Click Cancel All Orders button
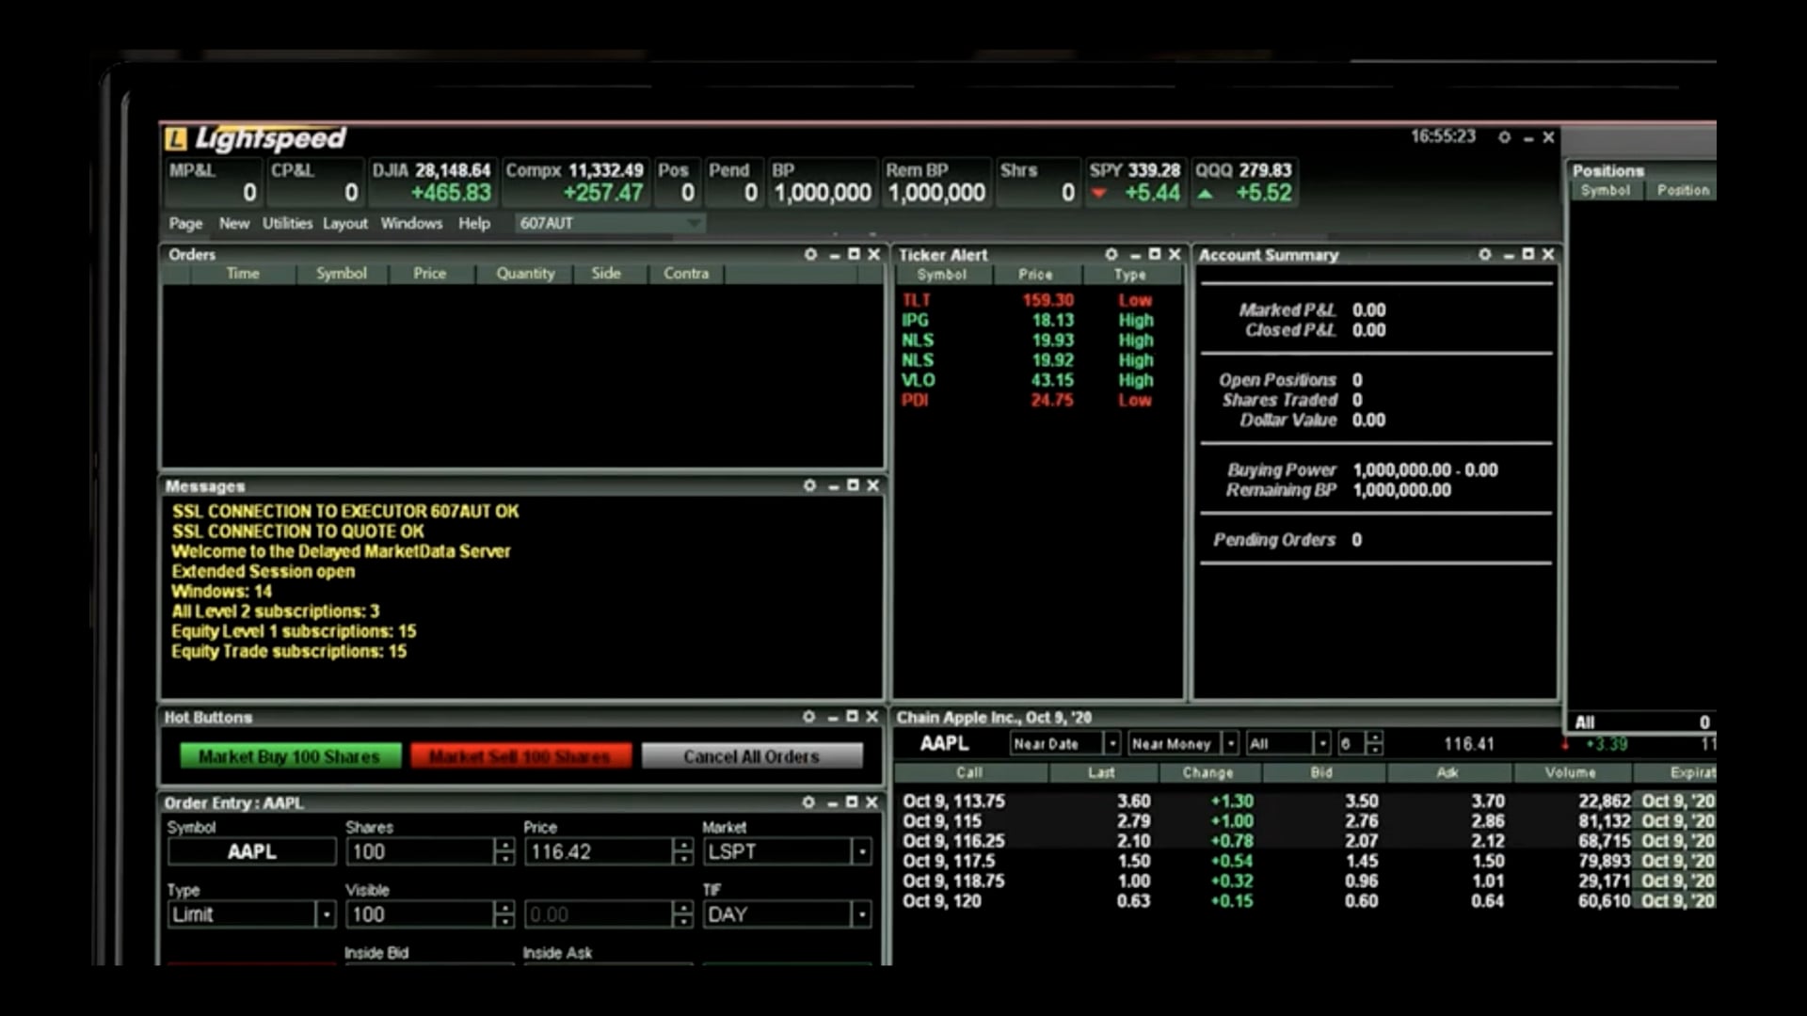This screenshot has height=1016, width=1807. pos(752,756)
